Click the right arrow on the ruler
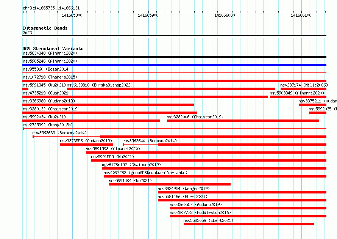The width and height of the screenshot is (337, 239). click(x=325, y=12)
